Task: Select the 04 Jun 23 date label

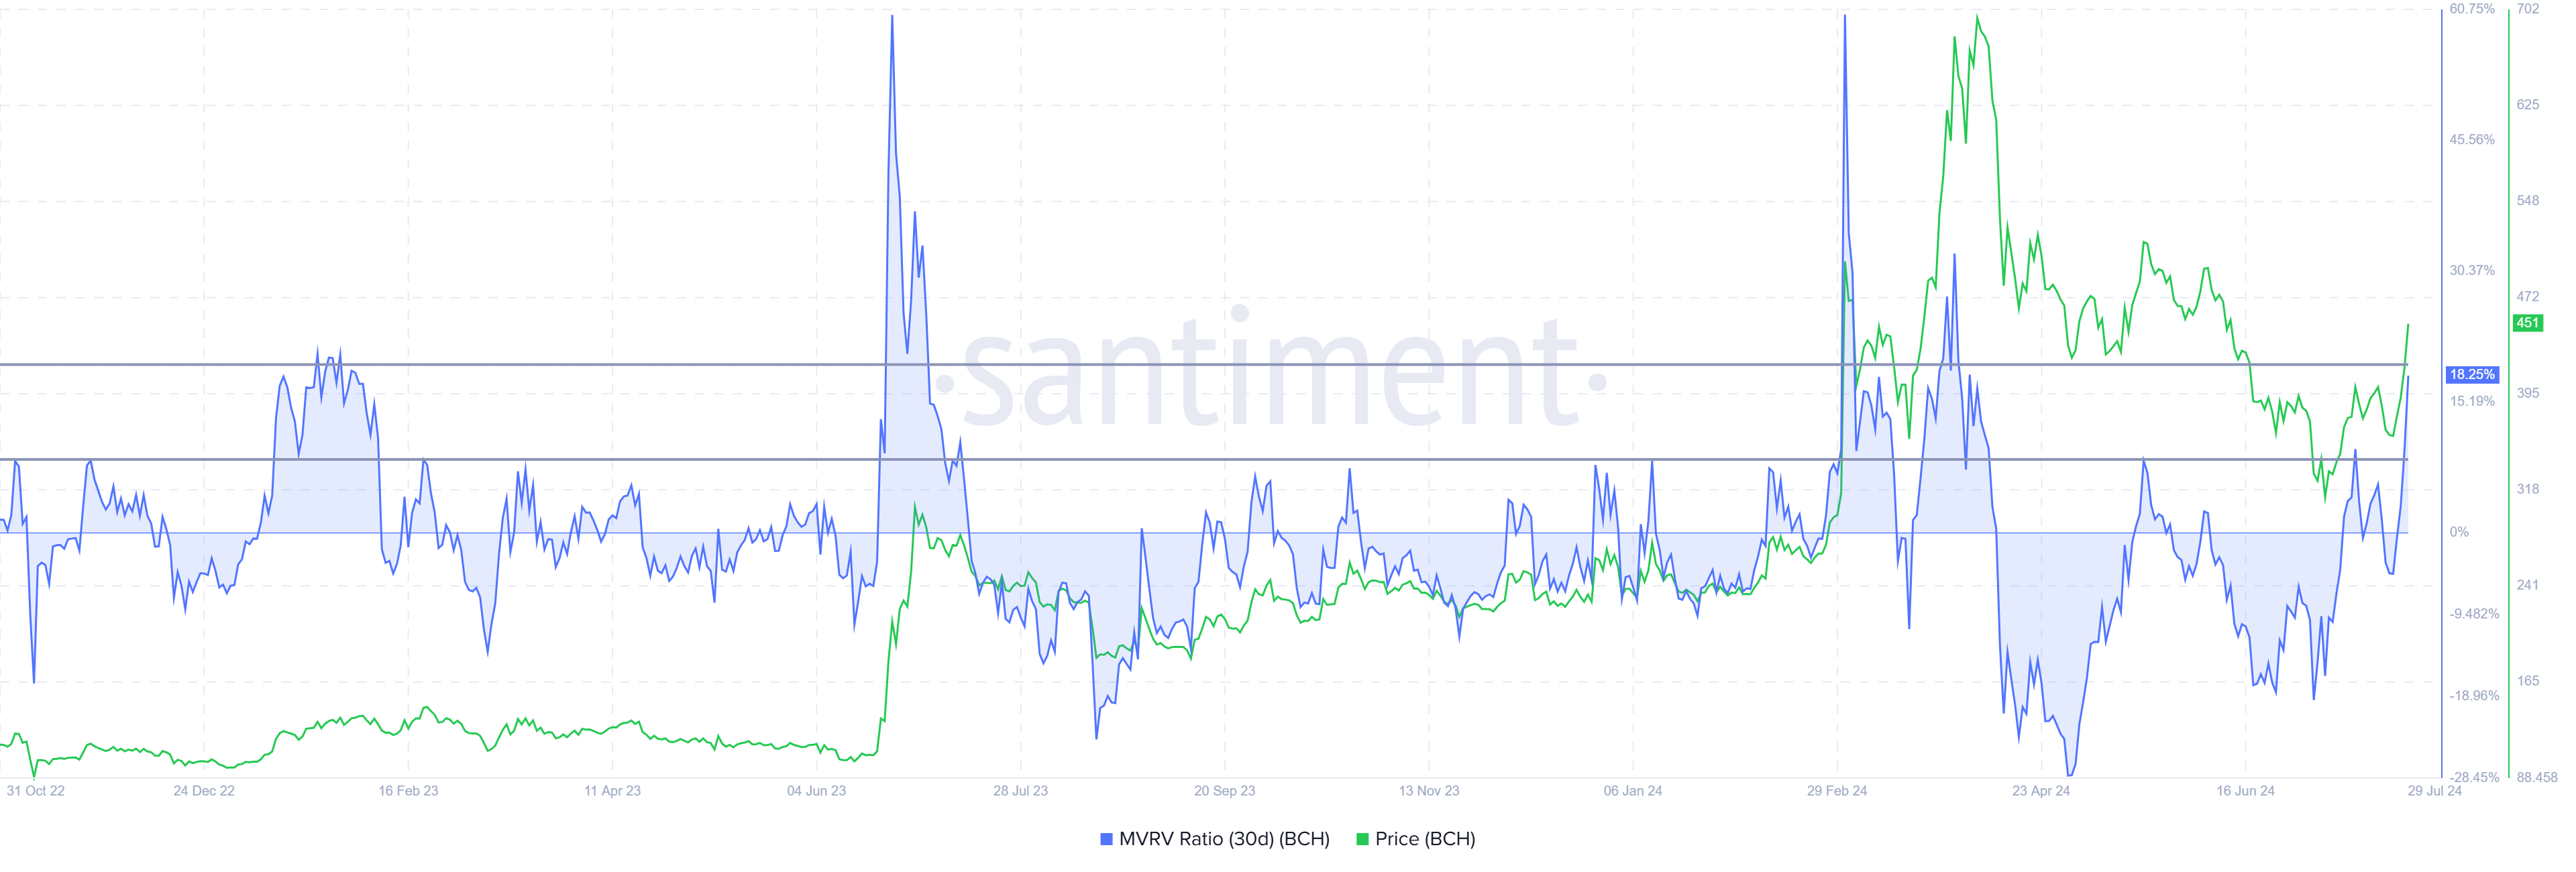Action: (x=816, y=791)
